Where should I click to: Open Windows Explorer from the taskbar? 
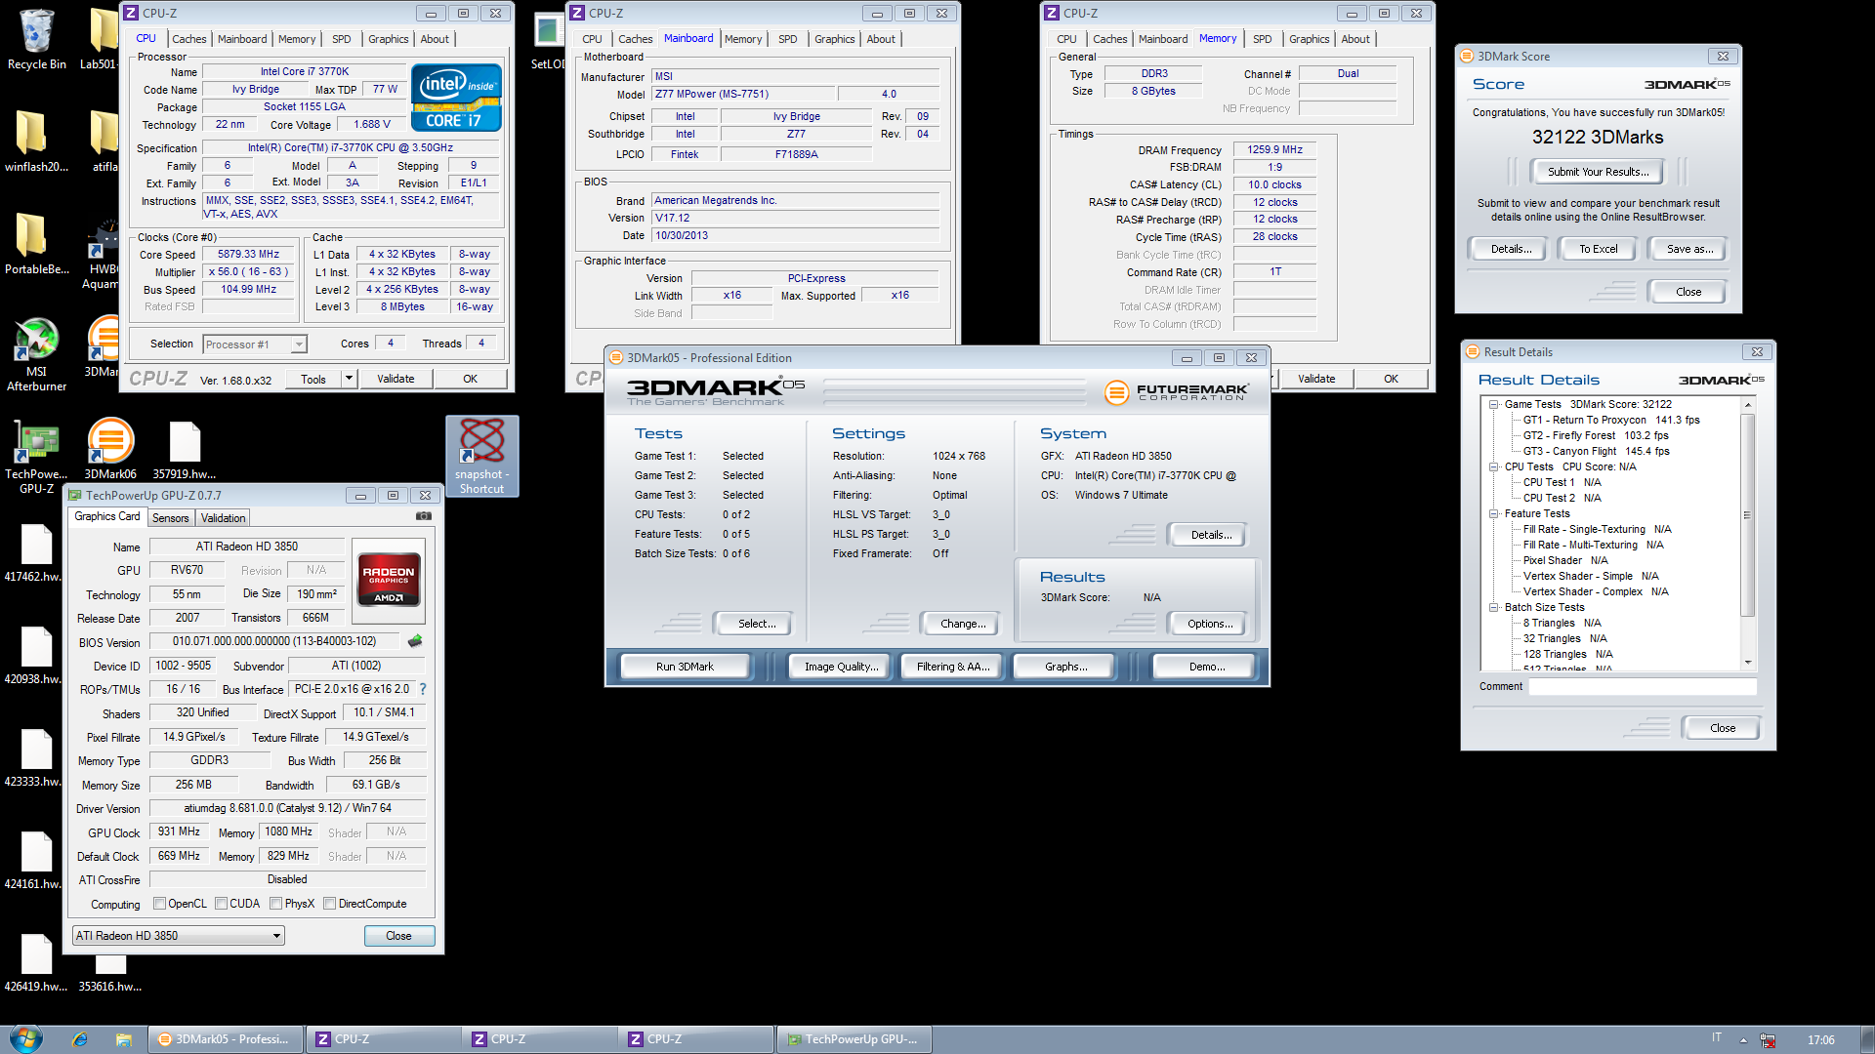123,1039
